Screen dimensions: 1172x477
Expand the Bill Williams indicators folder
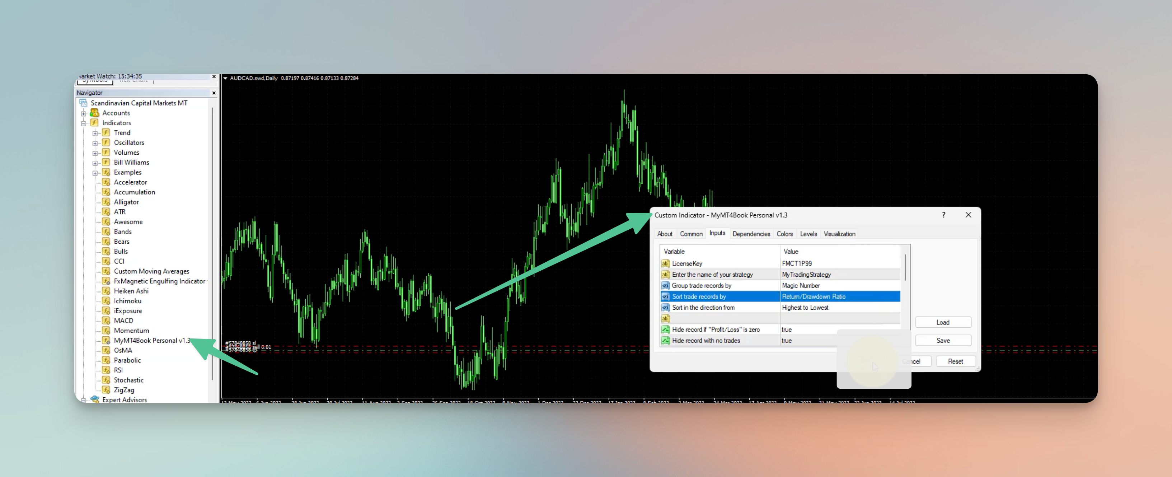(95, 163)
